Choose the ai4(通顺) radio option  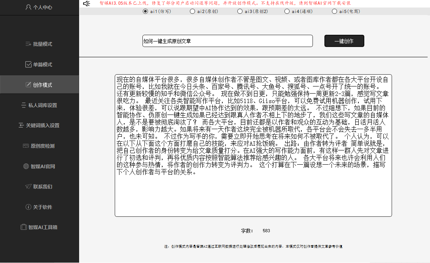pos(287,11)
